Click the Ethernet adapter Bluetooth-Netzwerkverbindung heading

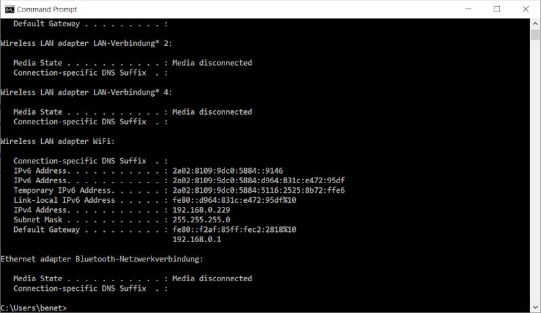click(102, 259)
